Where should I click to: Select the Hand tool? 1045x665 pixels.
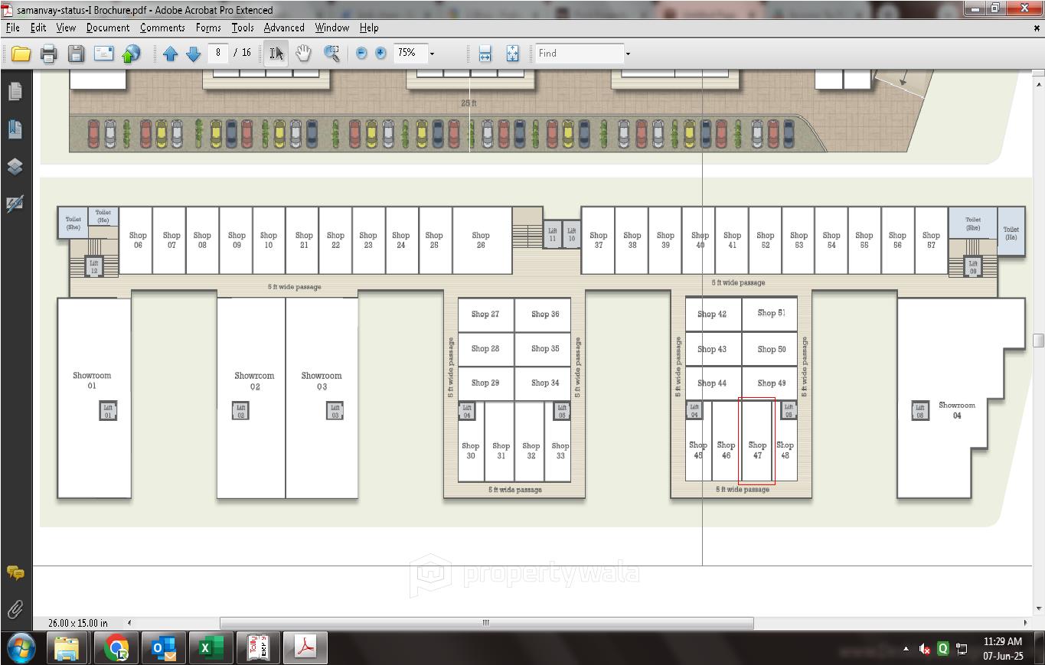(304, 53)
